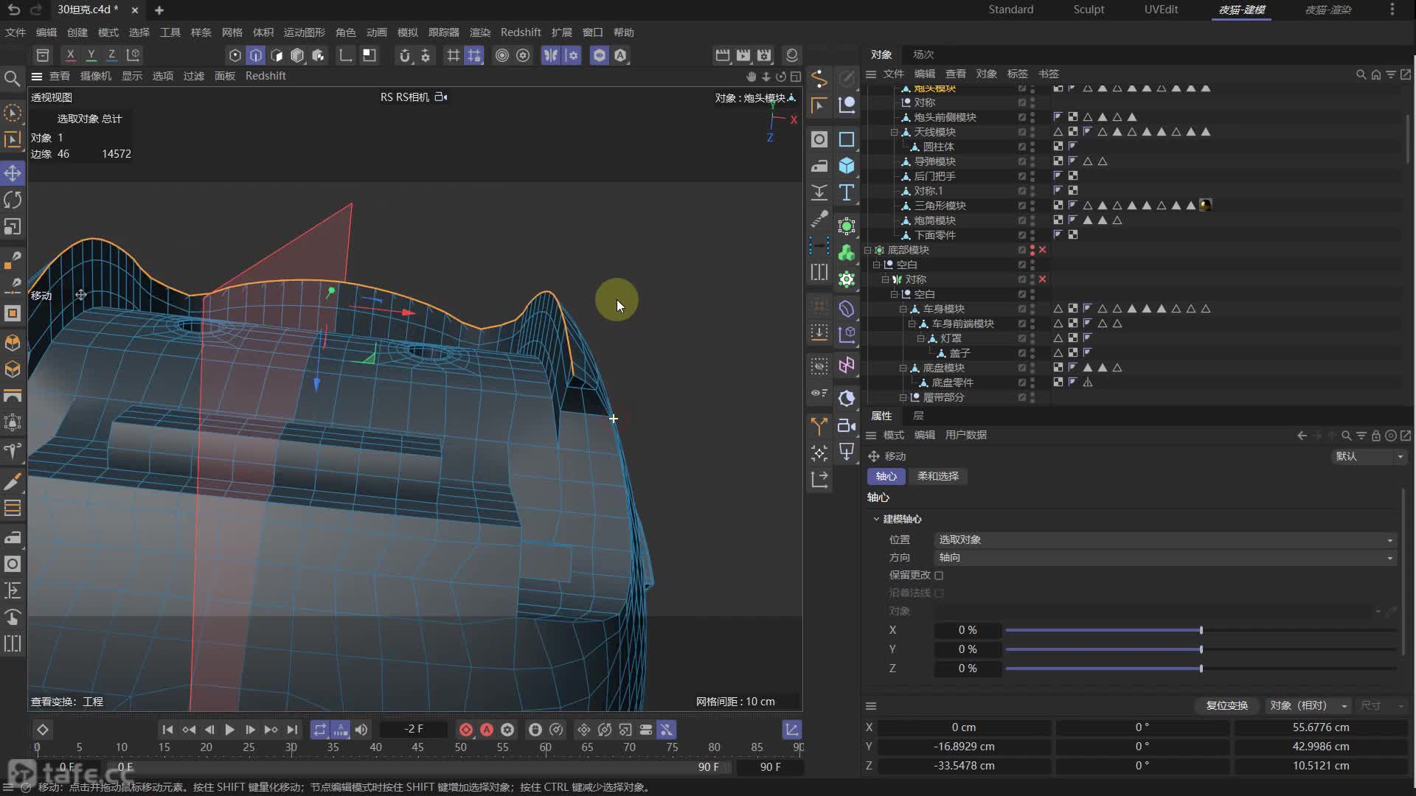
Task: Open the 用户数据 menu in attributes
Action: (966, 436)
